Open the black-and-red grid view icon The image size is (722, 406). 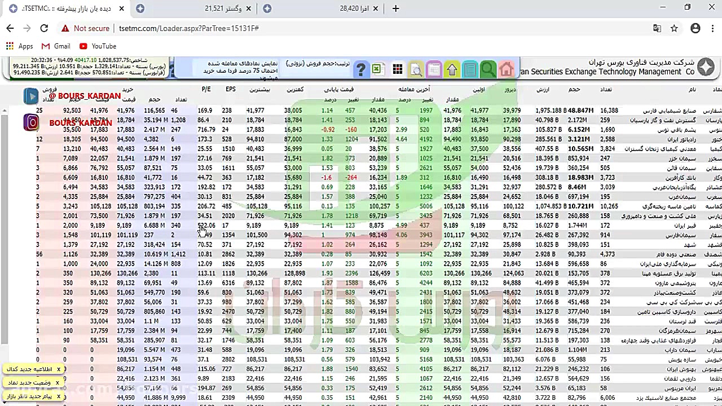coord(398,69)
